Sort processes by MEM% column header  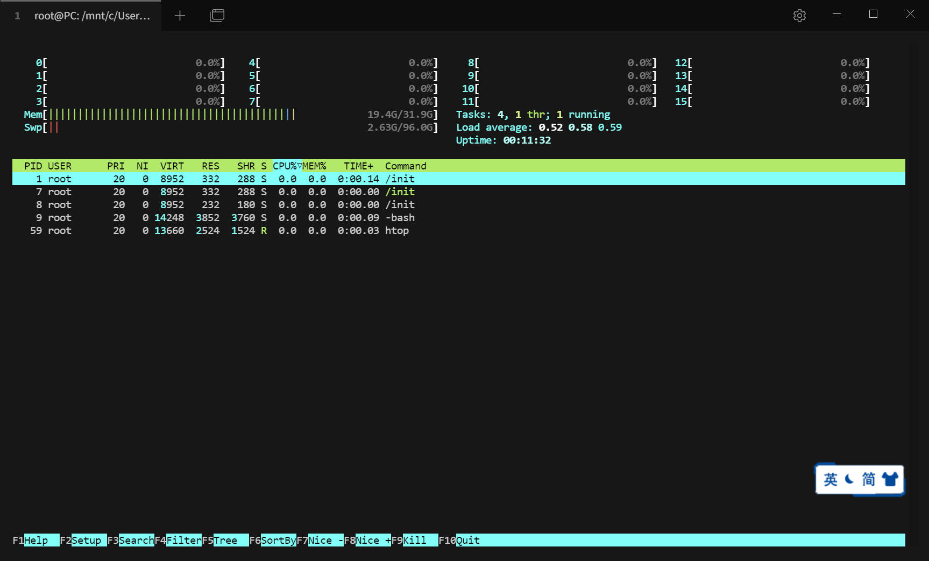pos(315,166)
